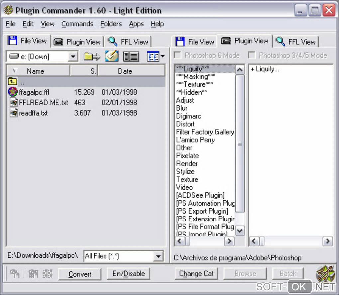Click the Batch button
This screenshot has height=295, width=339.
288,274
